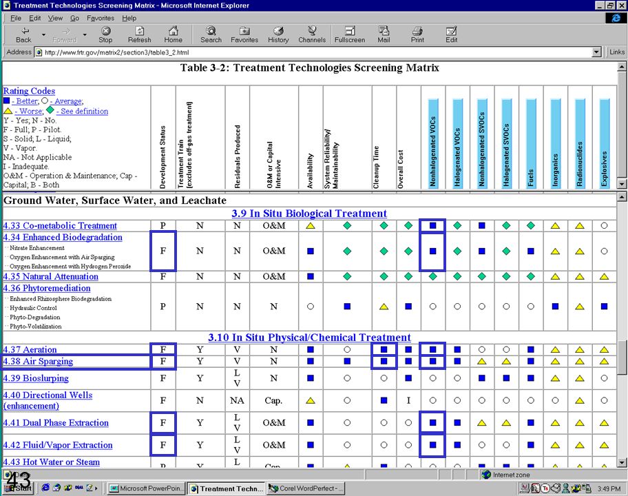Open the Back history dropdown arrow

[x=43, y=35]
